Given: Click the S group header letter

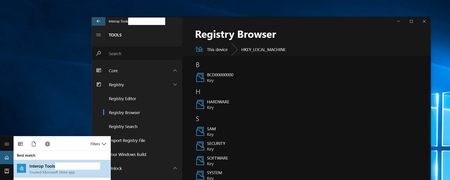Looking at the screenshot, I should tap(197, 119).
